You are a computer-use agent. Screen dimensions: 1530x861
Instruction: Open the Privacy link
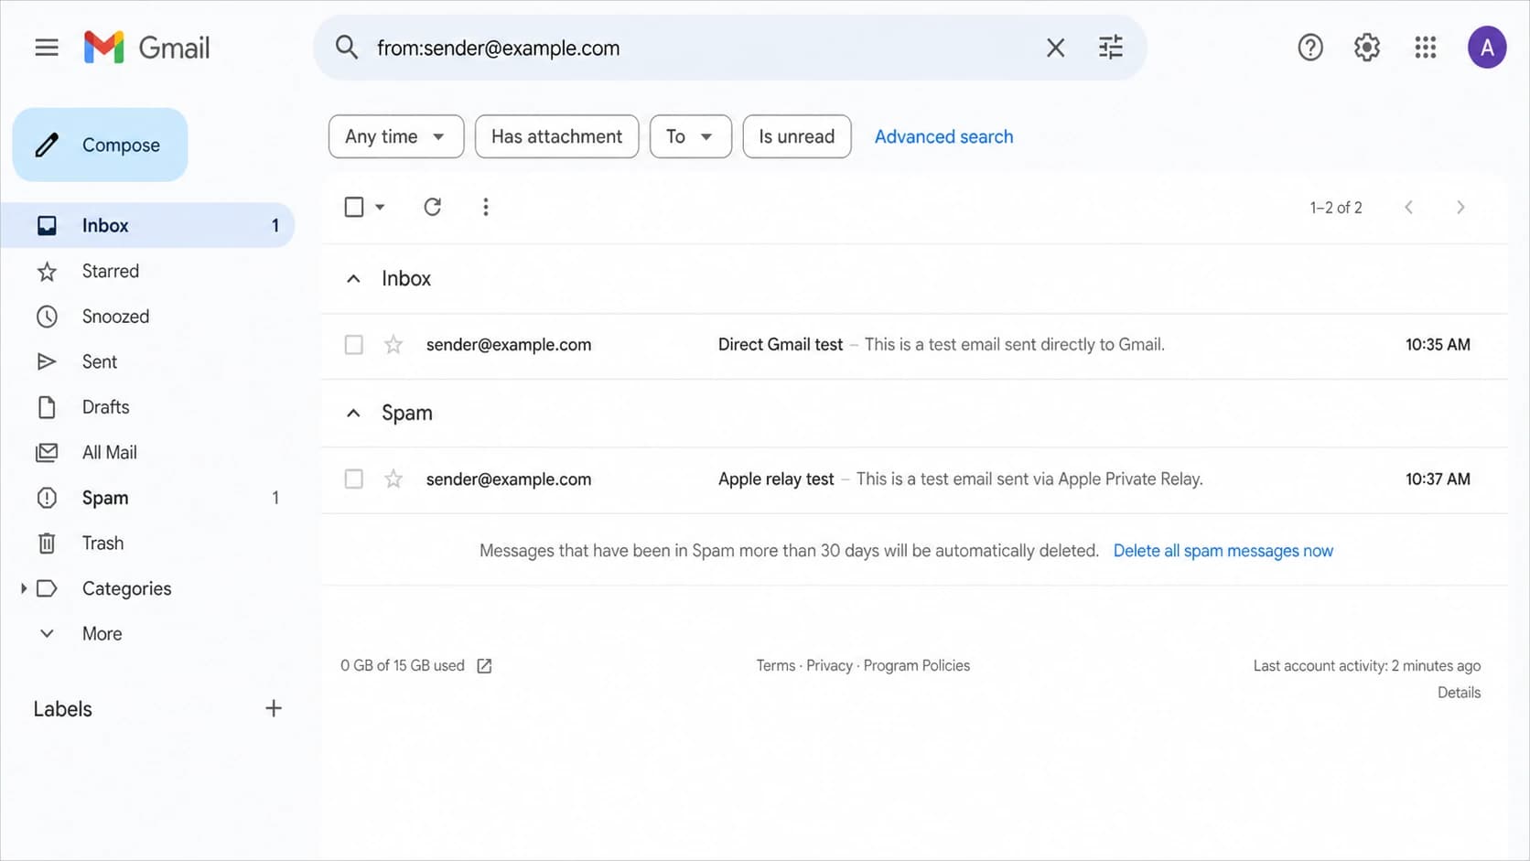(829, 666)
